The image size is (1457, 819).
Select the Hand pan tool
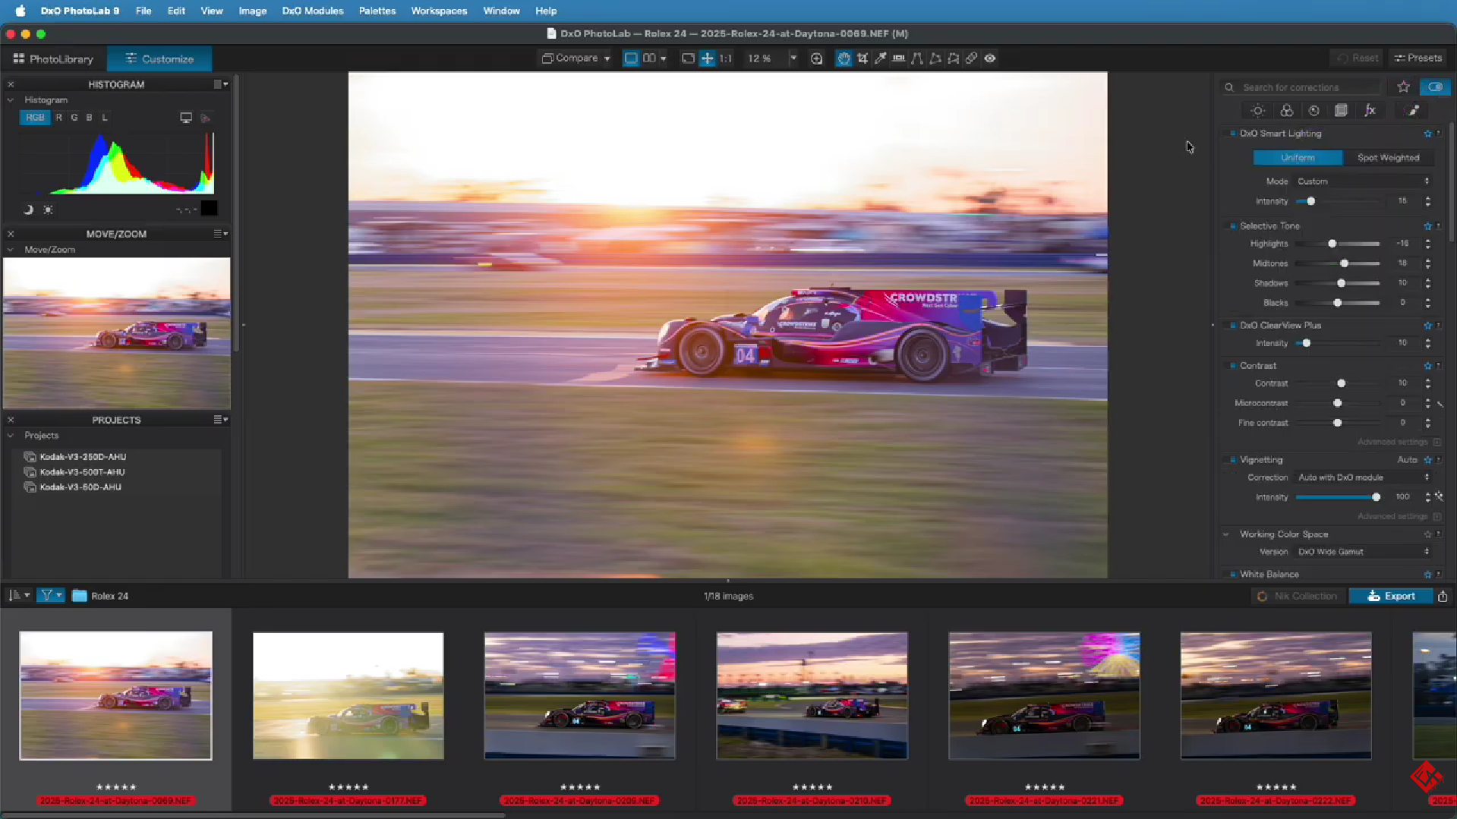click(x=844, y=58)
